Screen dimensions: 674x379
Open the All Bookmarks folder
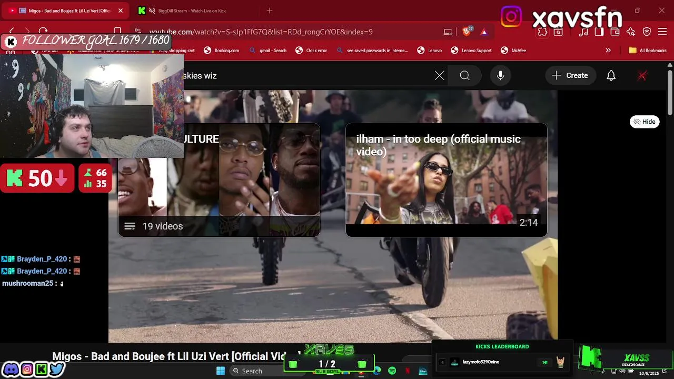[648, 51]
